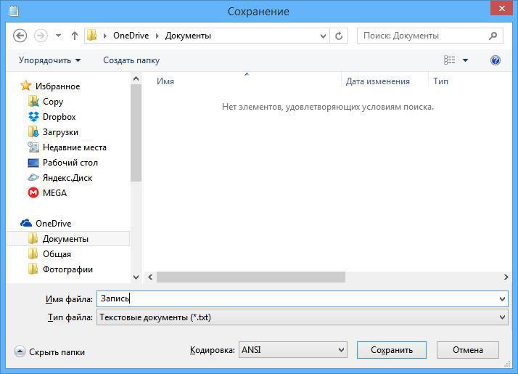Viewport: 518px width, 374px height.
Task: Sort by Дата изменения column
Action: coord(377,81)
